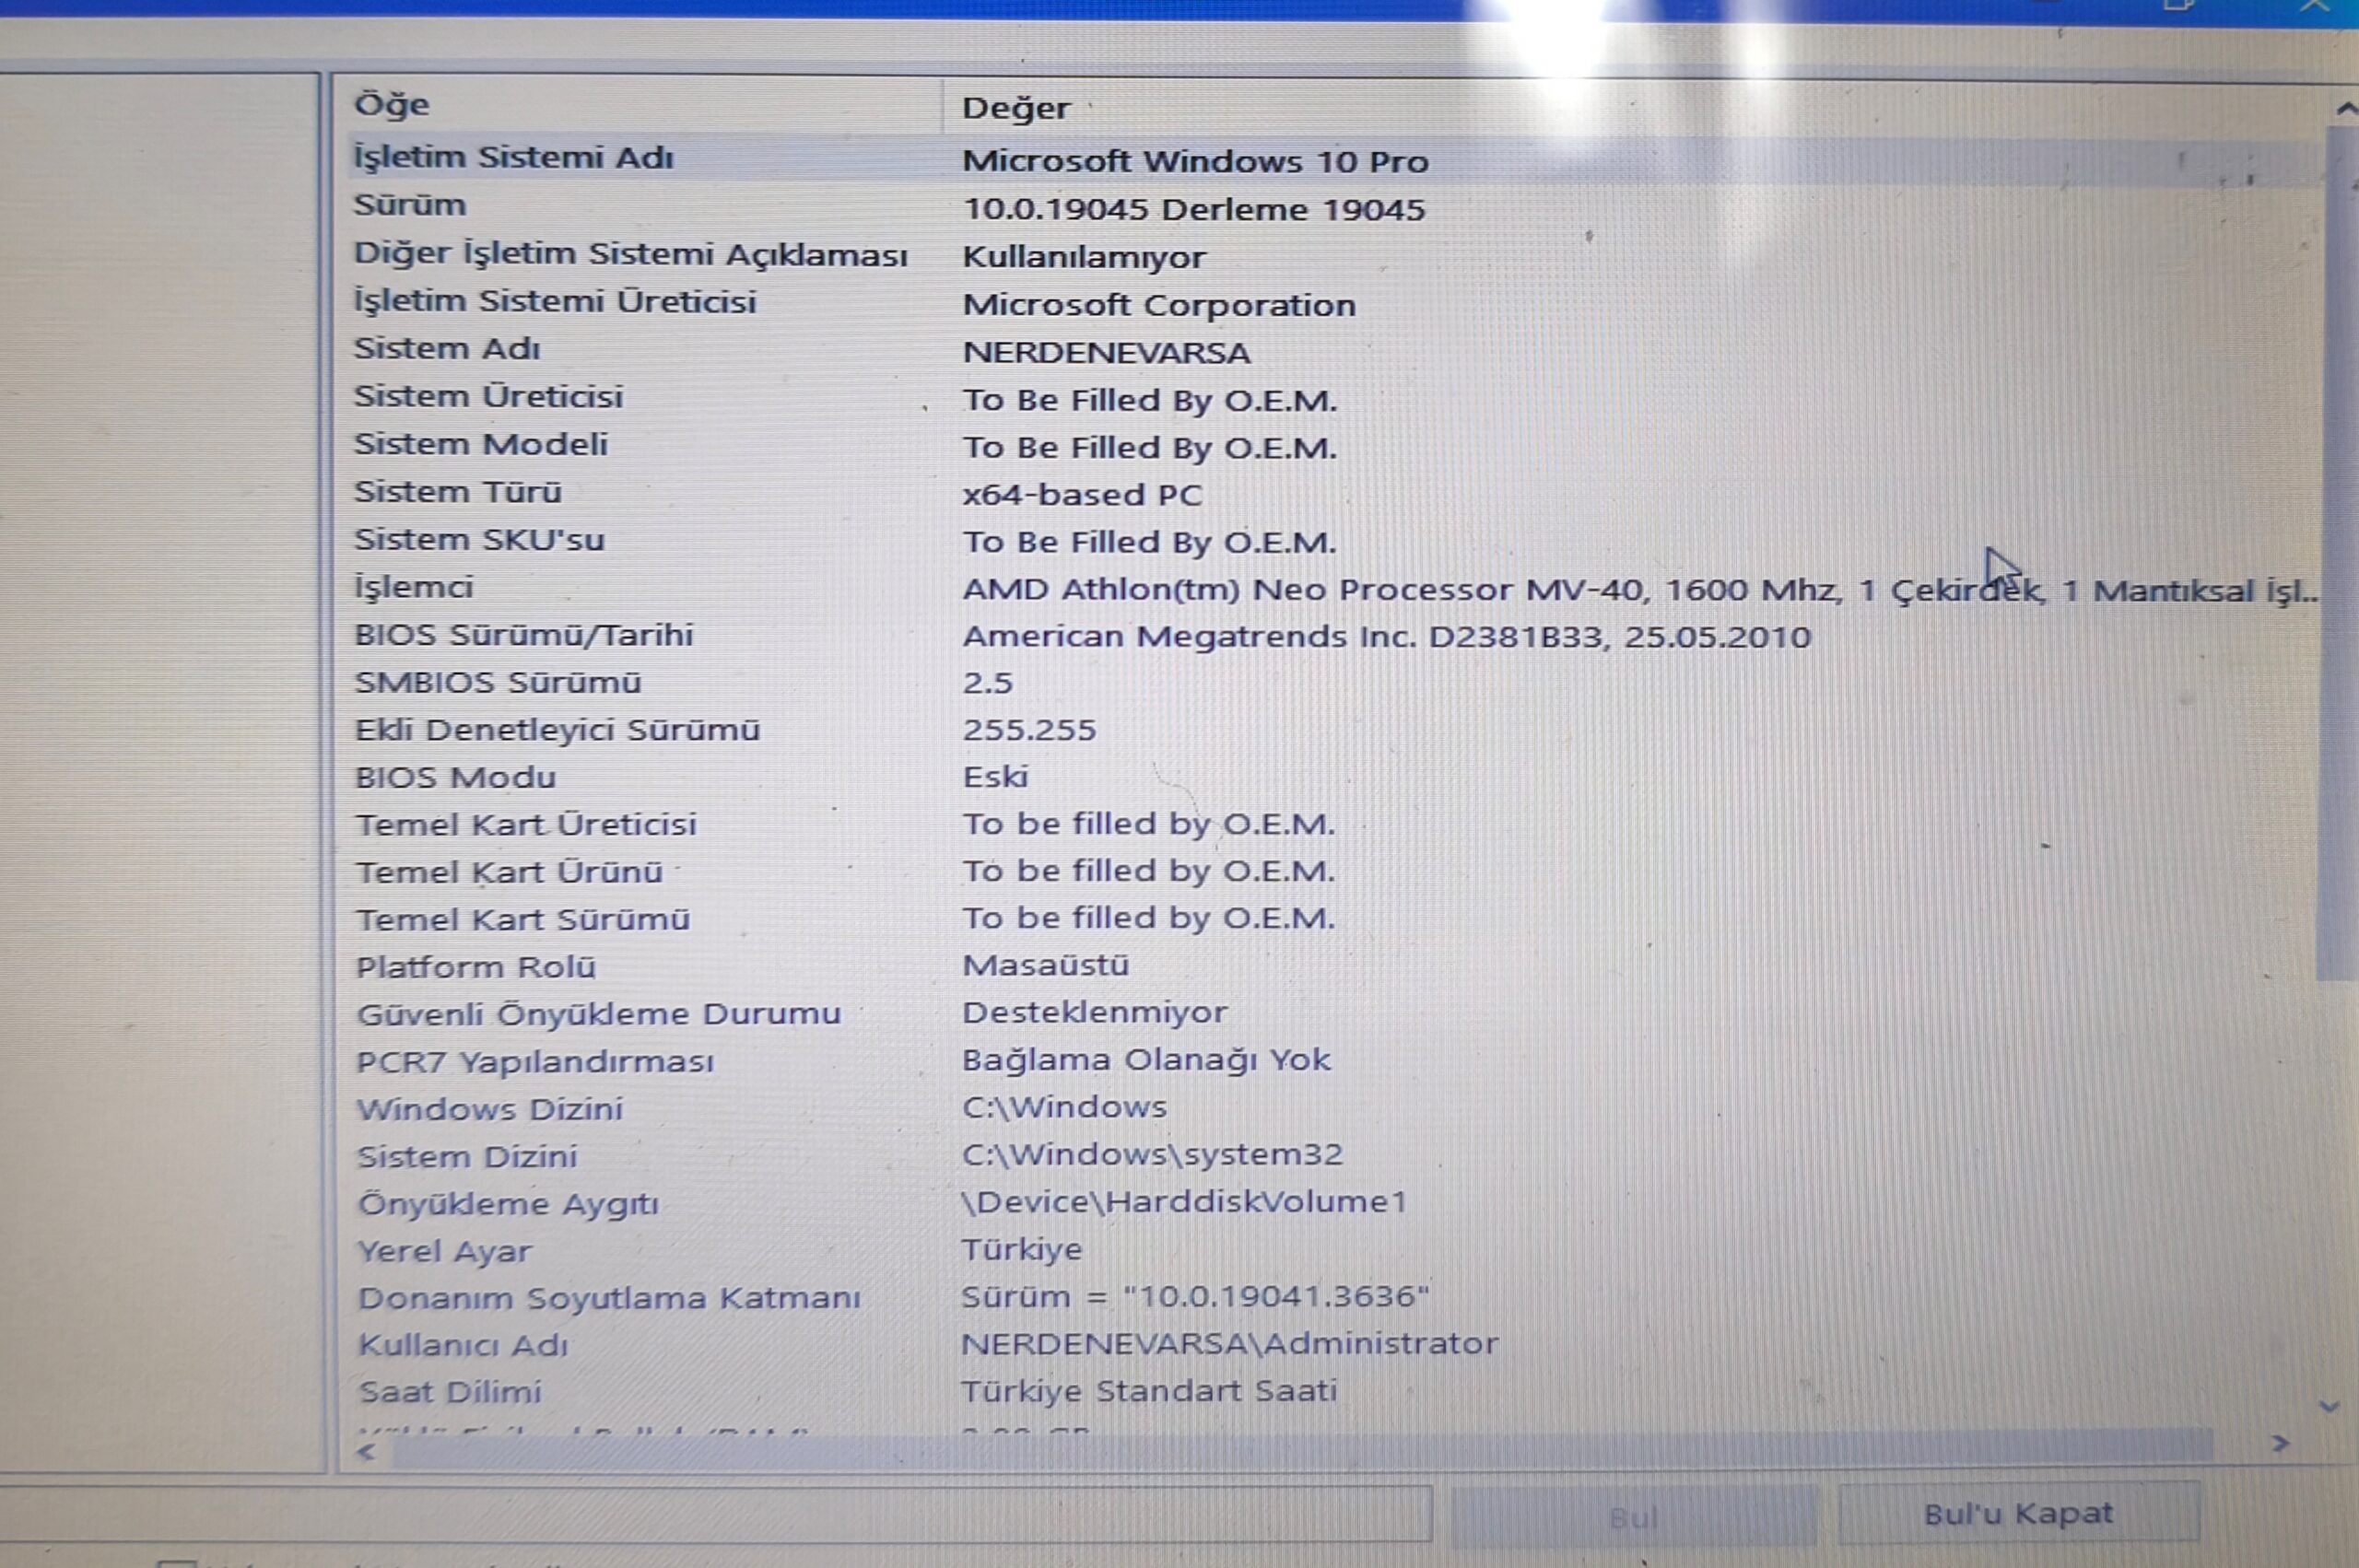Select the Sistem Adı row label
2359x1568 pixels.
tap(447, 348)
